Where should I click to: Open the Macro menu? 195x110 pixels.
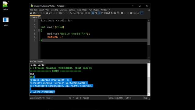point(85,10)
